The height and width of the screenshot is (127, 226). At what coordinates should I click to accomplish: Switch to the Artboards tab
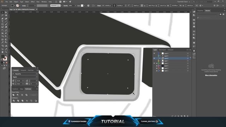(x=171, y=50)
